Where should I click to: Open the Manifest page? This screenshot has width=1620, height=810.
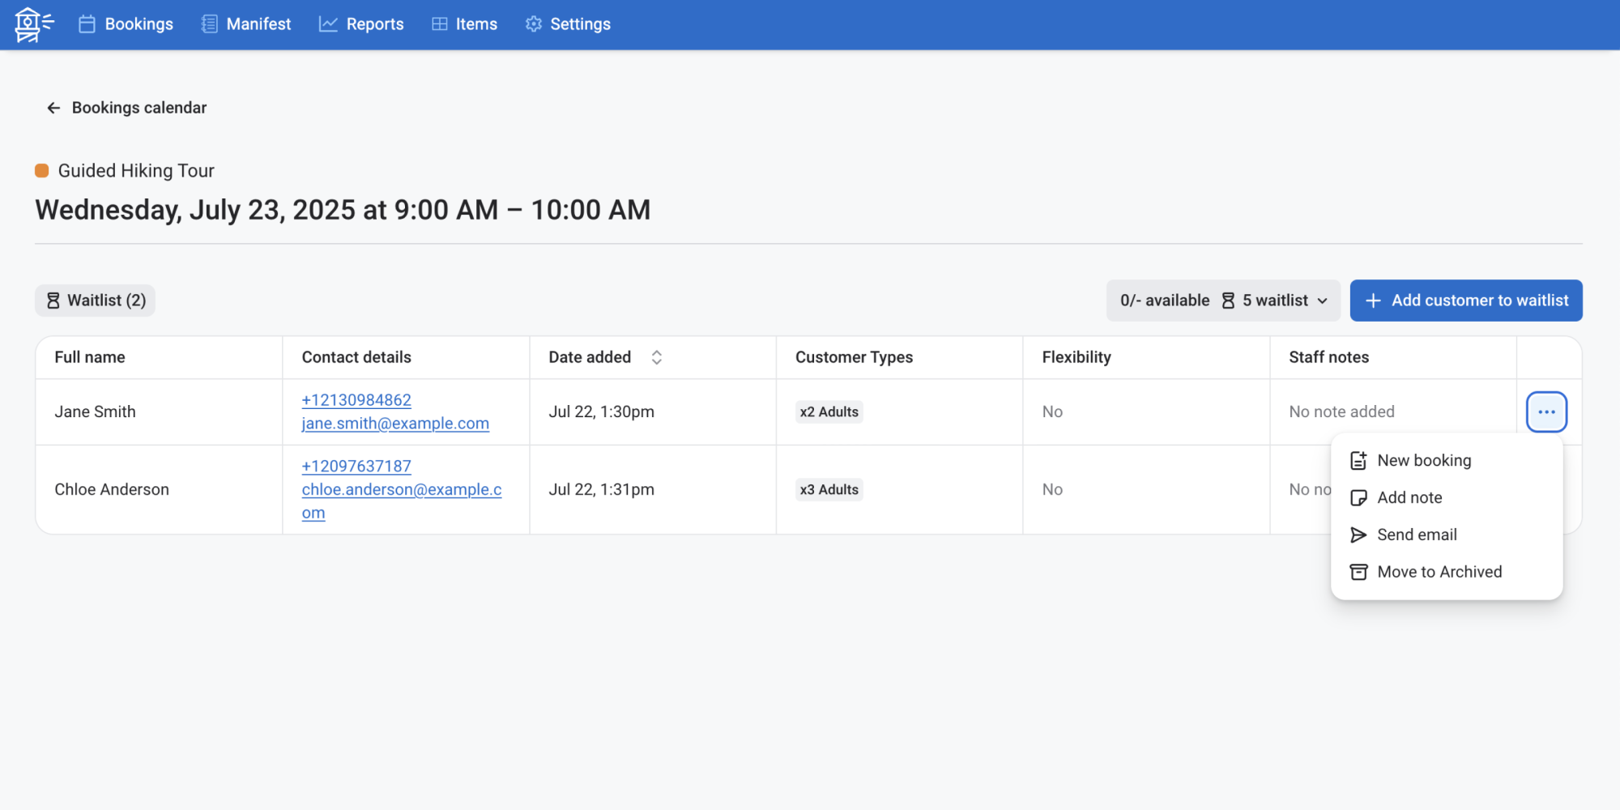click(x=246, y=24)
